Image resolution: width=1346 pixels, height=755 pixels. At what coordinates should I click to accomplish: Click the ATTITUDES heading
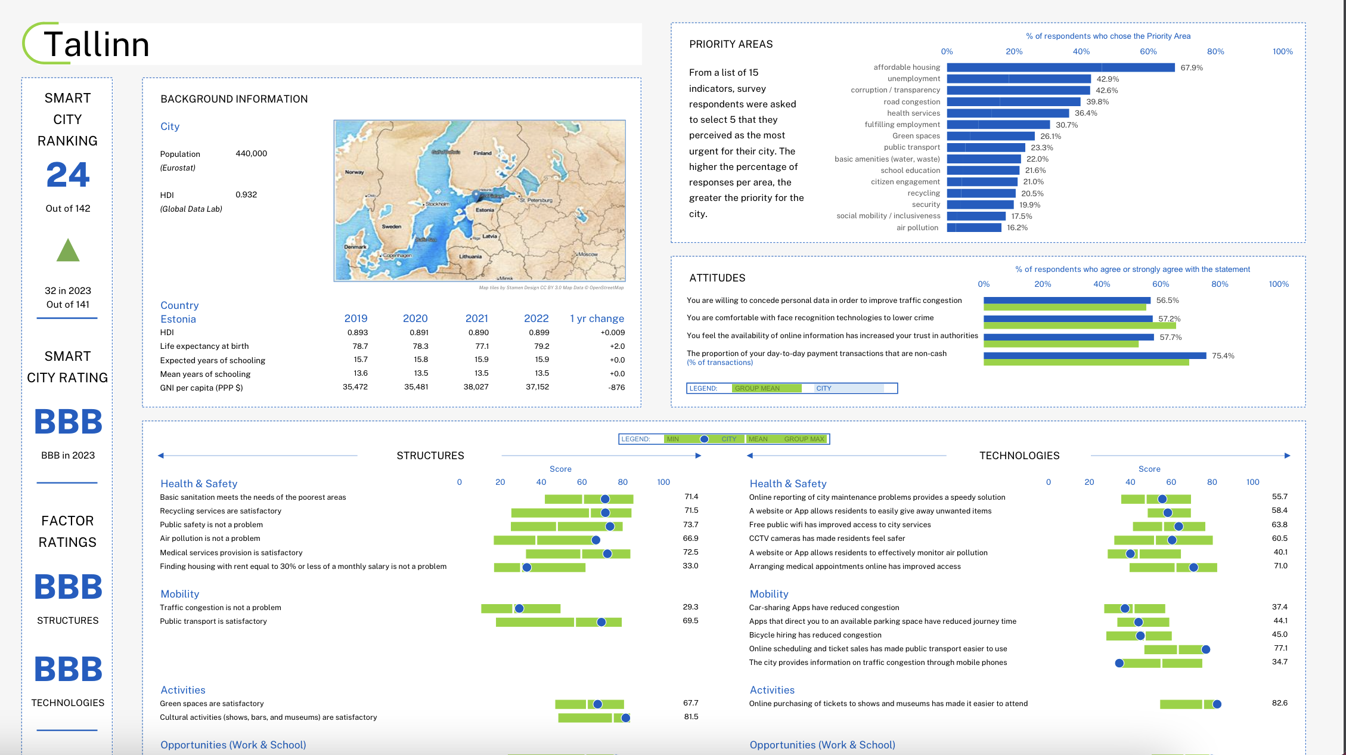coord(717,278)
